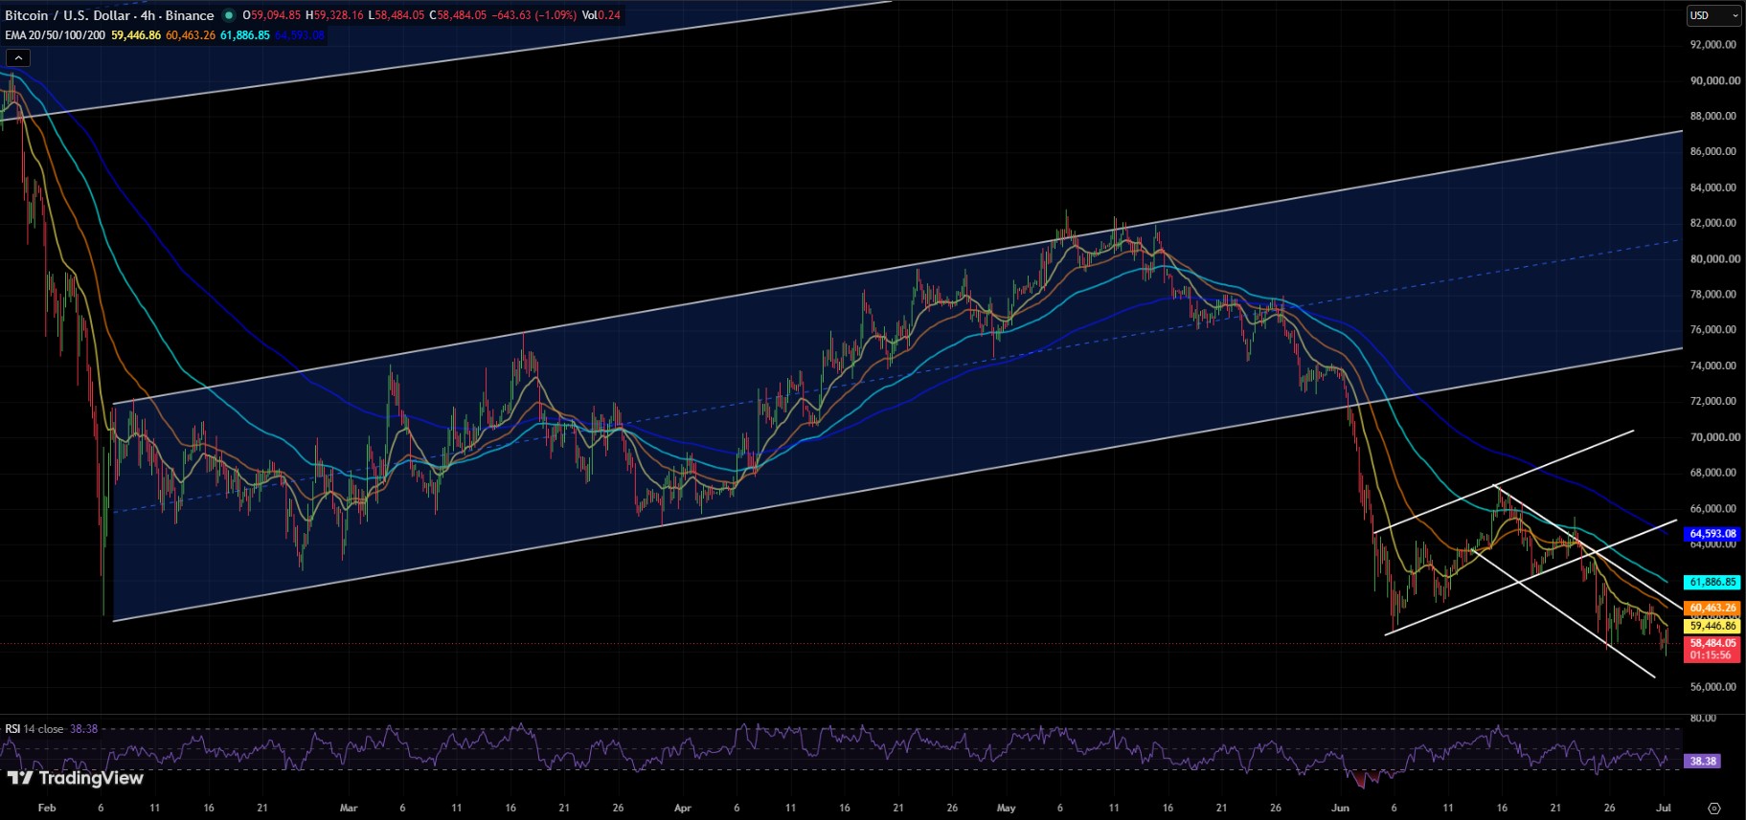Click orange EMA value 60,463.26 in the legend
The height and width of the screenshot is (820, 1746).
191,35
